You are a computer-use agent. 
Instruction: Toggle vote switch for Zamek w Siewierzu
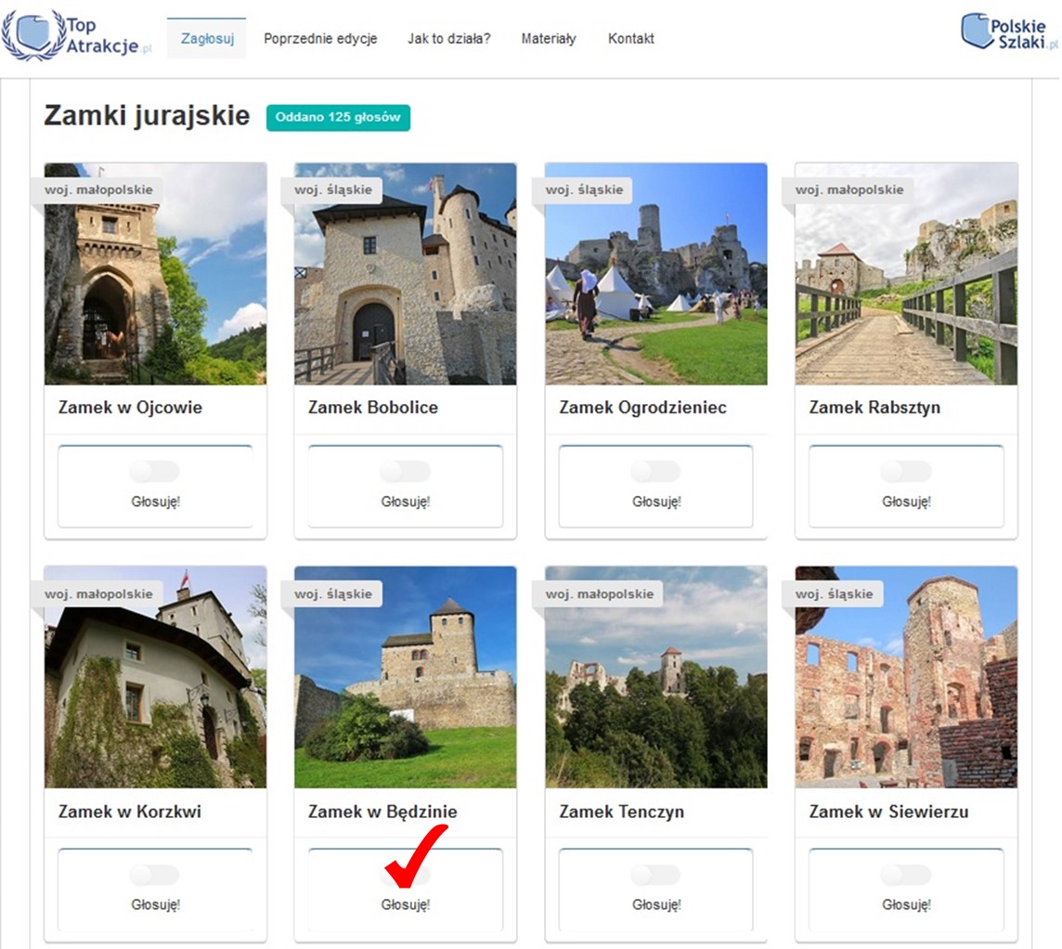coord(905,875)
